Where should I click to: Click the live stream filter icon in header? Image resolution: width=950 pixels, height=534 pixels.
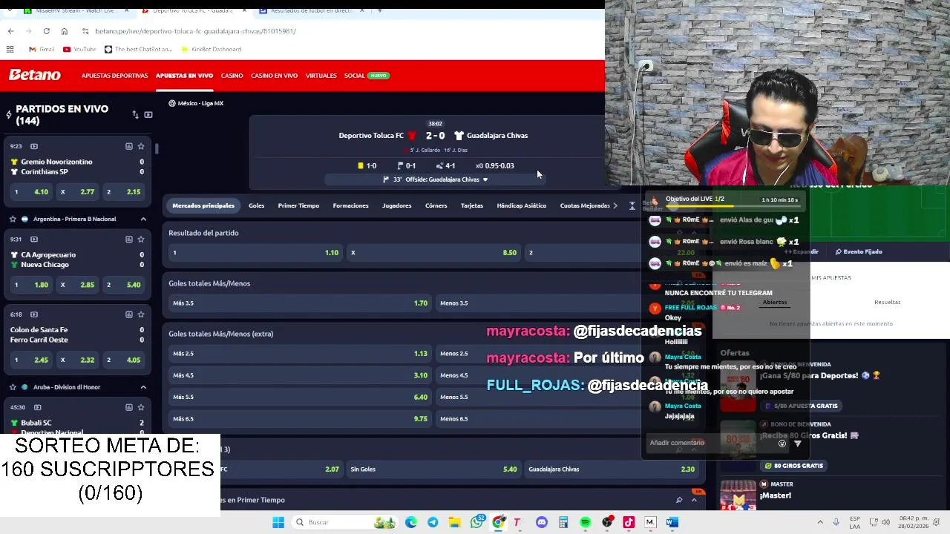point(148,115)
